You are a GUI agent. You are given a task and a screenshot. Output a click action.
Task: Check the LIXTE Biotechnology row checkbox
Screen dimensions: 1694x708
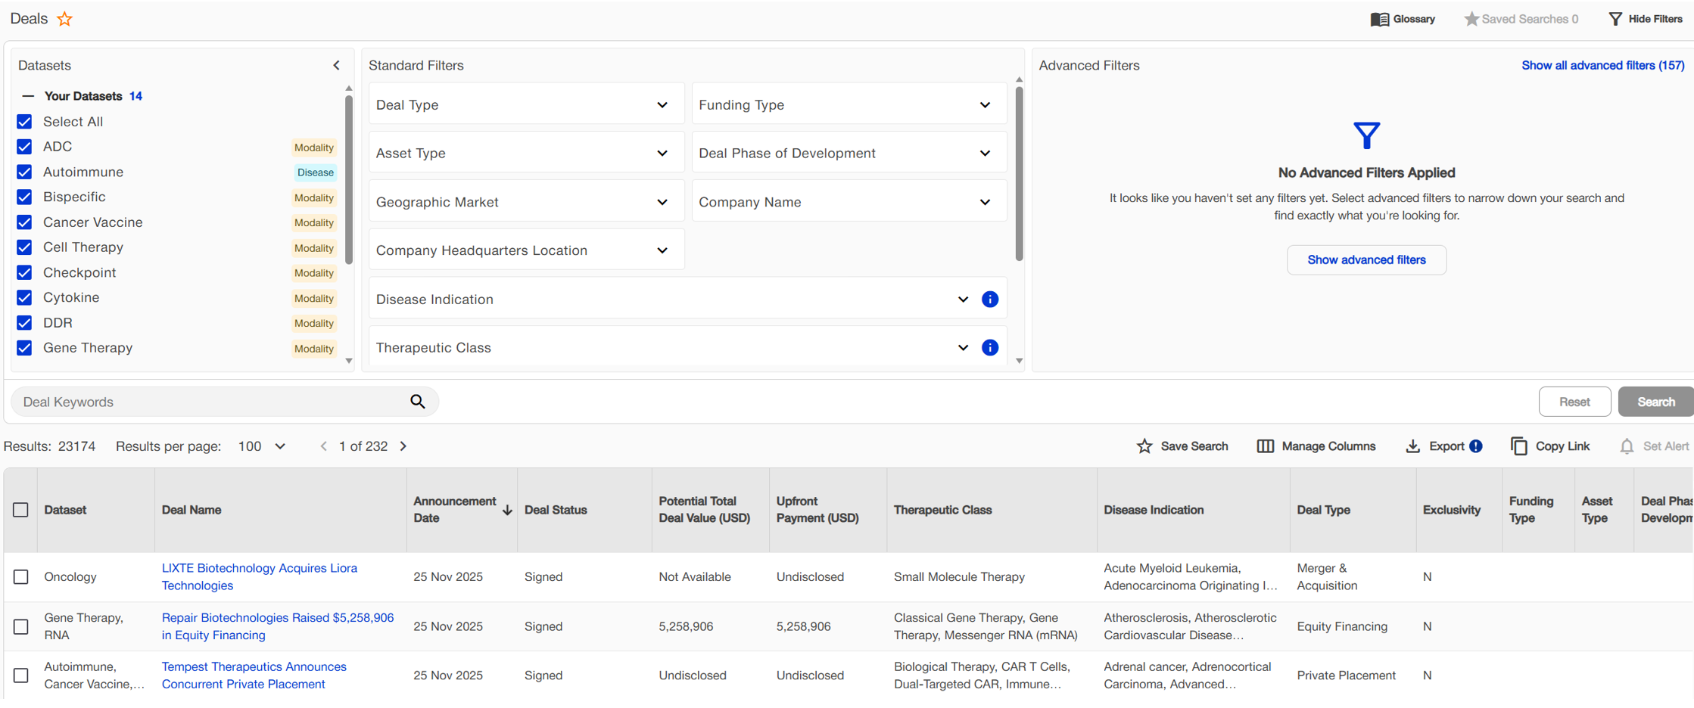(21, 577)
